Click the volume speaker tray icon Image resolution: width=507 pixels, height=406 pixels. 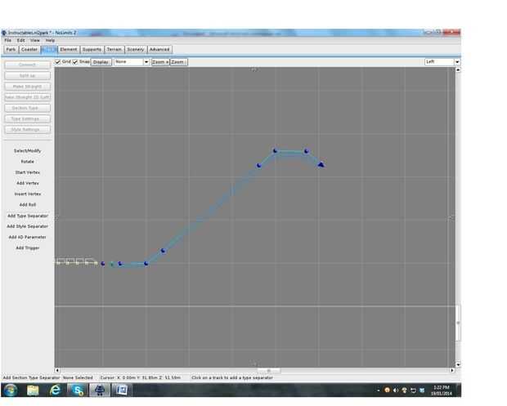[396, 390]
